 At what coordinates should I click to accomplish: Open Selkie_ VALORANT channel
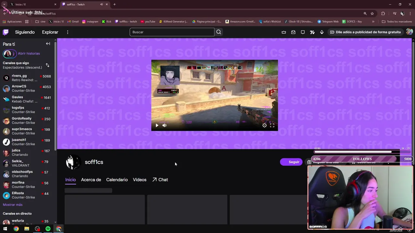click(x=27, y=163)
